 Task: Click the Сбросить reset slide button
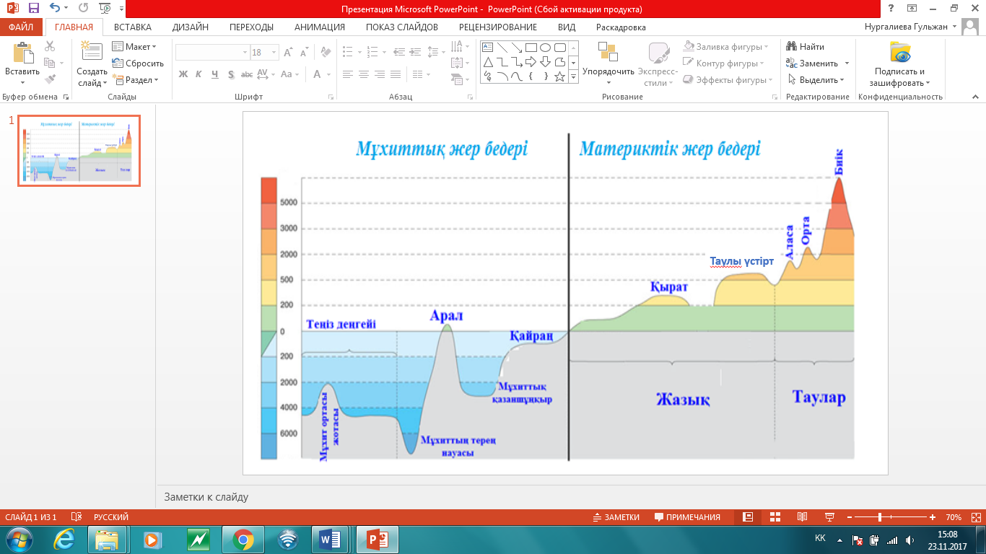138,63
